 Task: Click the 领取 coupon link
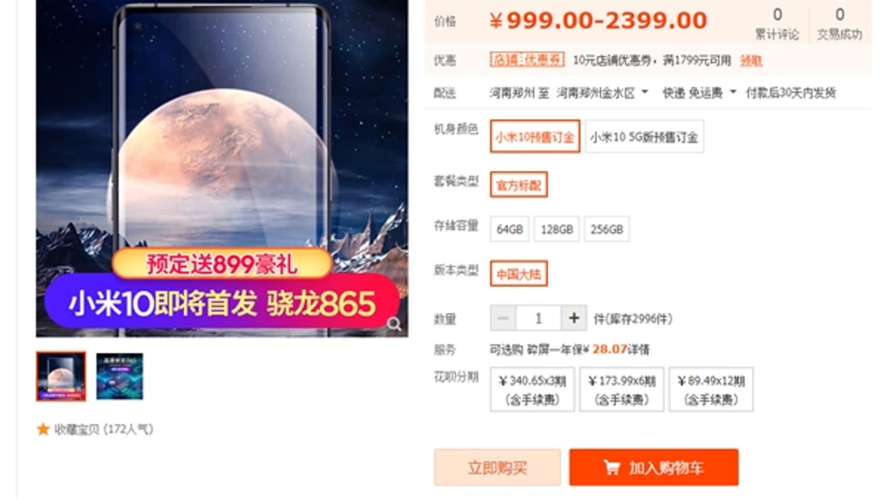(x=751, y=60)
